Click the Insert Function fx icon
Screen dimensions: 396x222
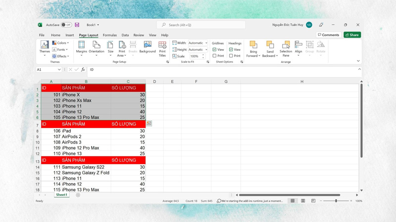click(83, 70)
